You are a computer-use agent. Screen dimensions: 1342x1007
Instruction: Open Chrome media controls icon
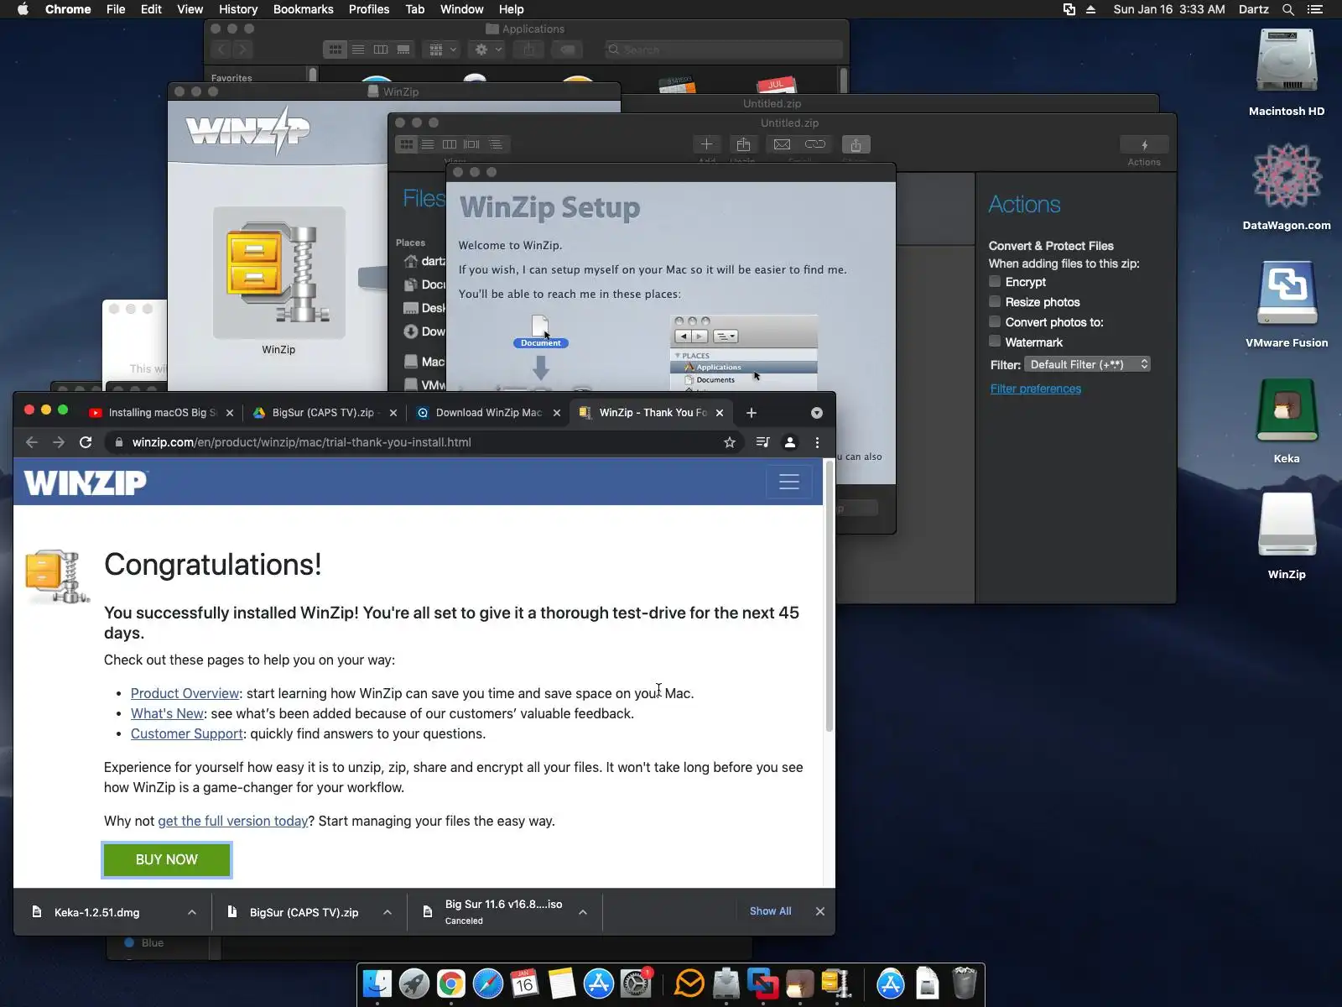coord(762,442)
